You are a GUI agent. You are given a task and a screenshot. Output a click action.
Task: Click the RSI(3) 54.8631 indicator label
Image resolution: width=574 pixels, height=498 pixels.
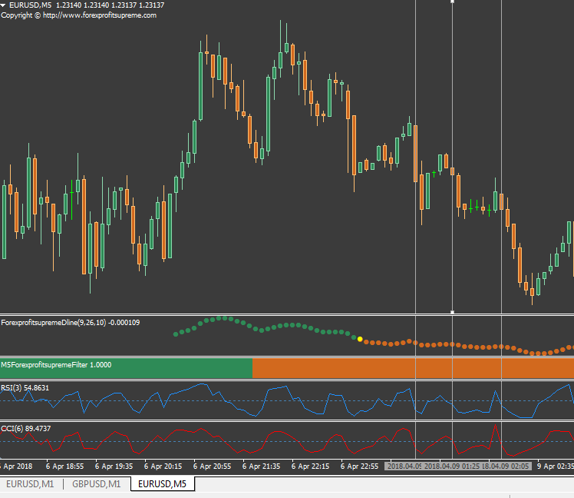click(x=25, y=388)
